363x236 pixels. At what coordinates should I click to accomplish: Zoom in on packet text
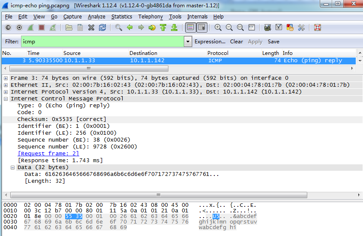(218, 27)
